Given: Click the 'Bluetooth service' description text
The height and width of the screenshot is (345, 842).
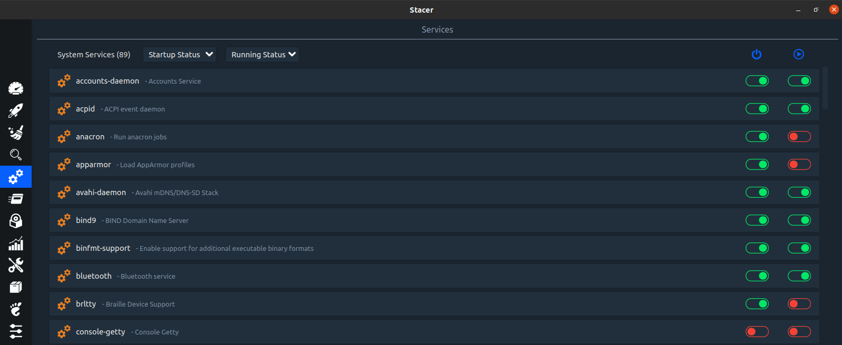Looking at the screenshot, I should [x=148, y=277].
